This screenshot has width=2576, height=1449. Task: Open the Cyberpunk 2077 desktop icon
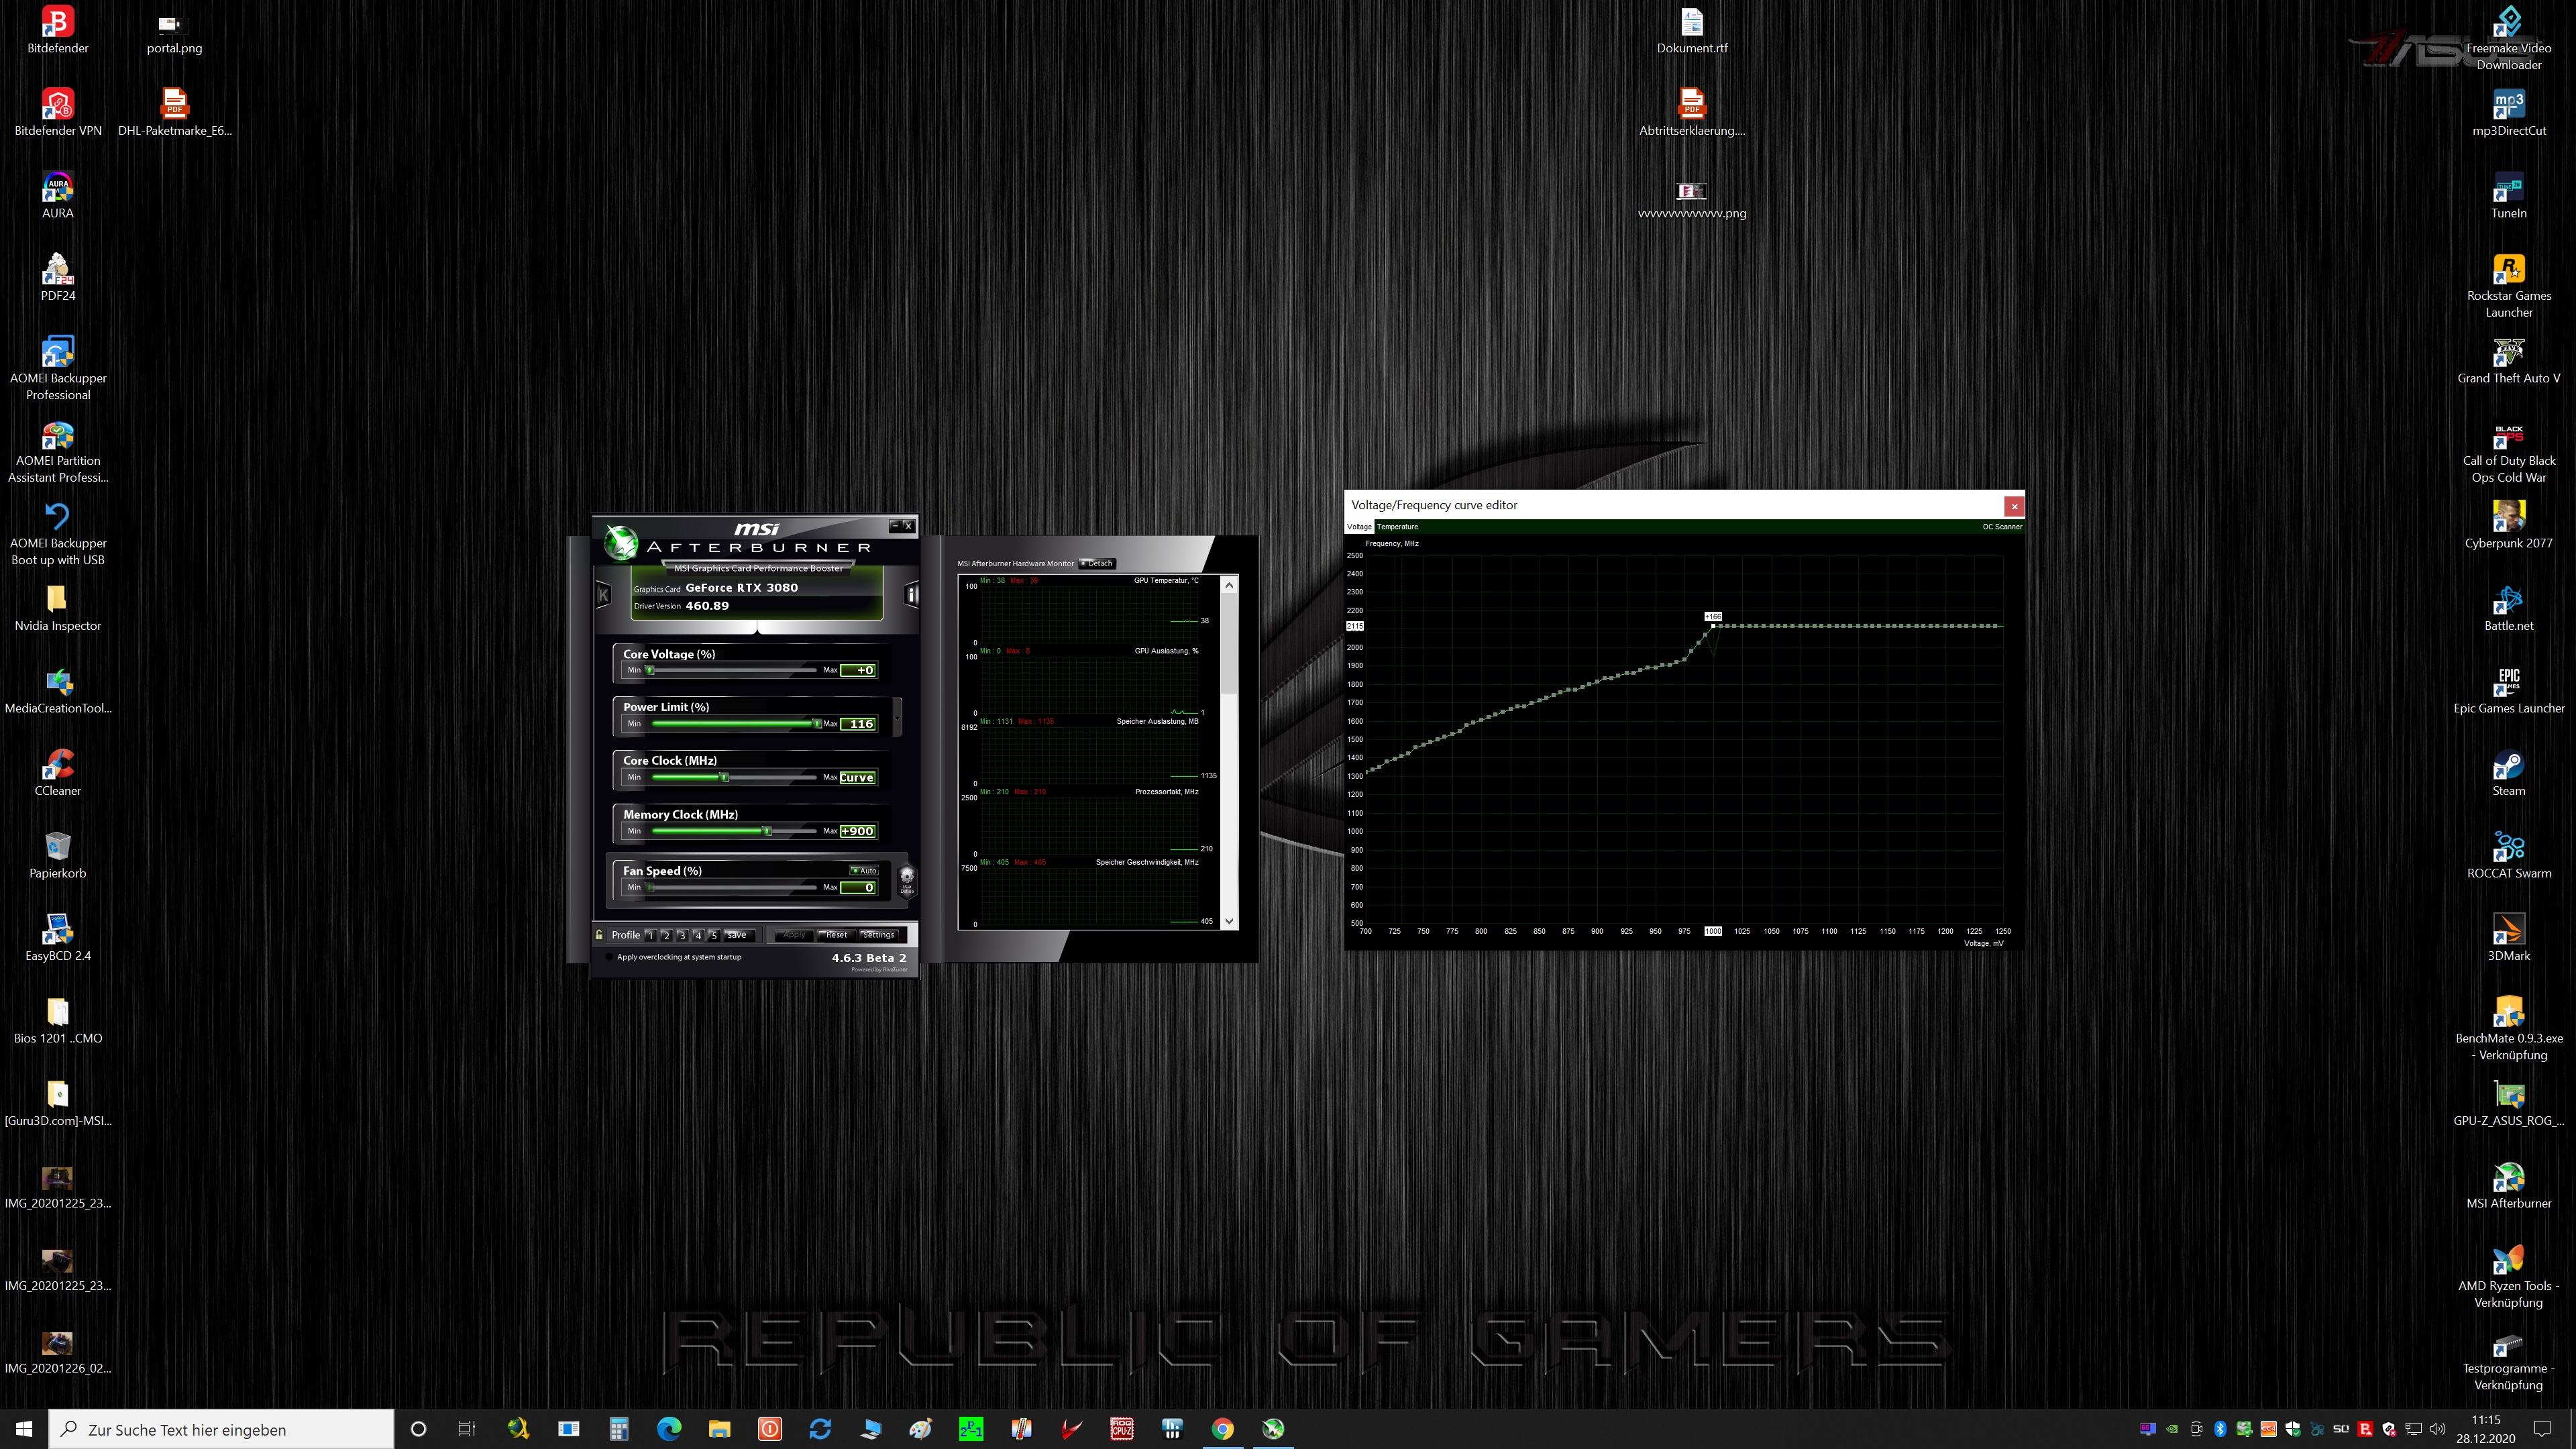(x=2508, y=526)
